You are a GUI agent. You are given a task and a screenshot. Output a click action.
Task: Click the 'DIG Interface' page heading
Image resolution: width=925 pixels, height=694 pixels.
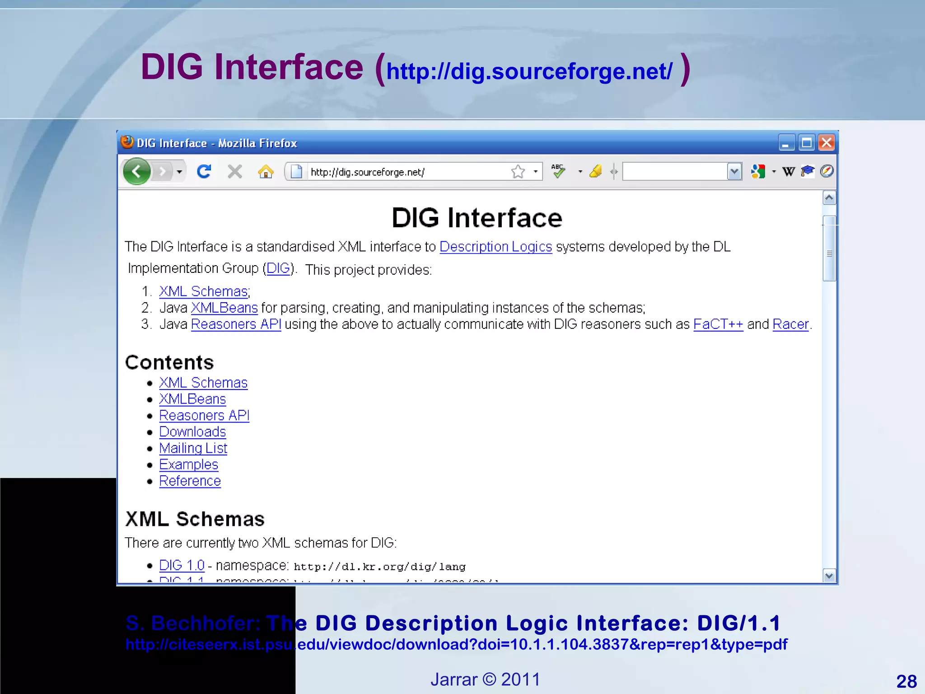click(x=477, y=218)
